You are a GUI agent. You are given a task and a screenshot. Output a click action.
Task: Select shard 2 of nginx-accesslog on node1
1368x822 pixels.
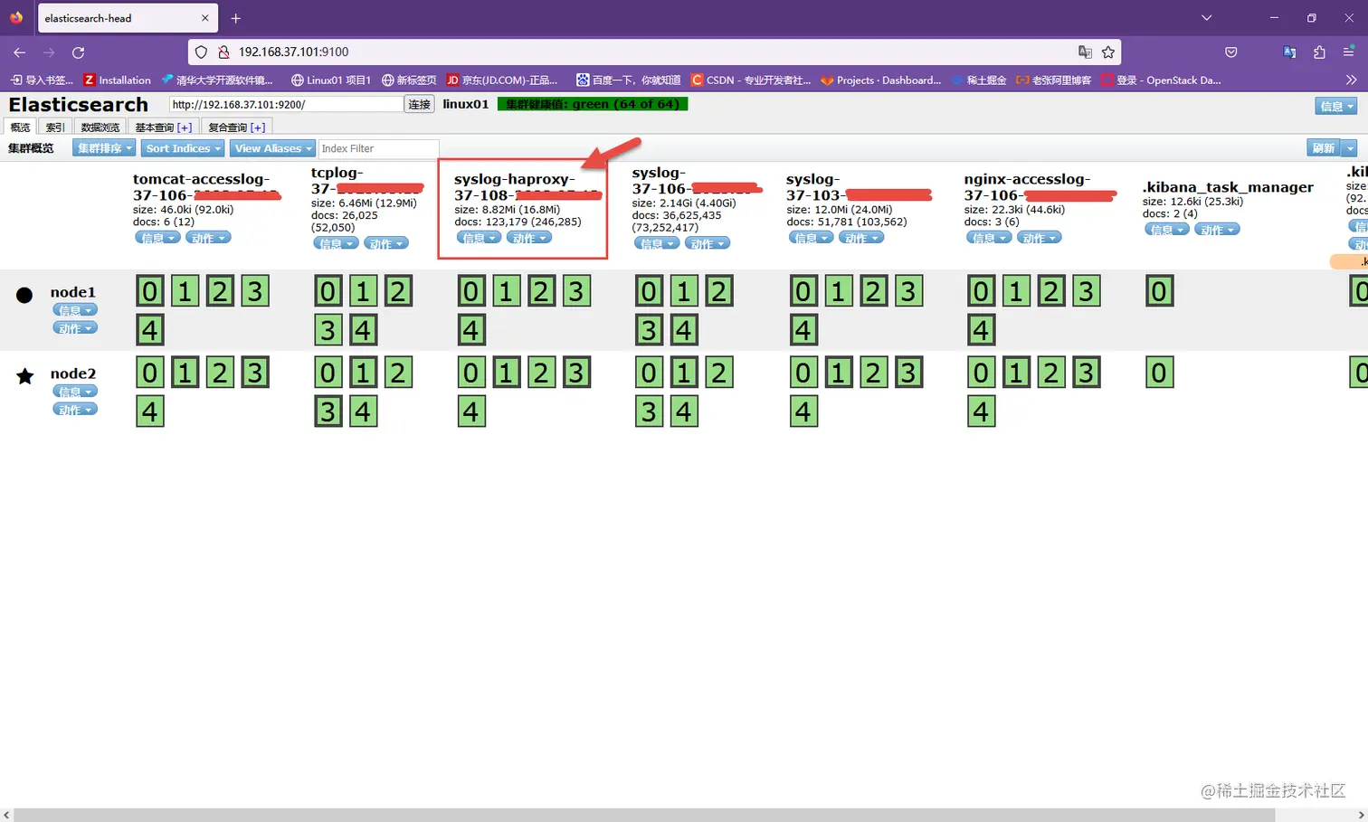1051,291
